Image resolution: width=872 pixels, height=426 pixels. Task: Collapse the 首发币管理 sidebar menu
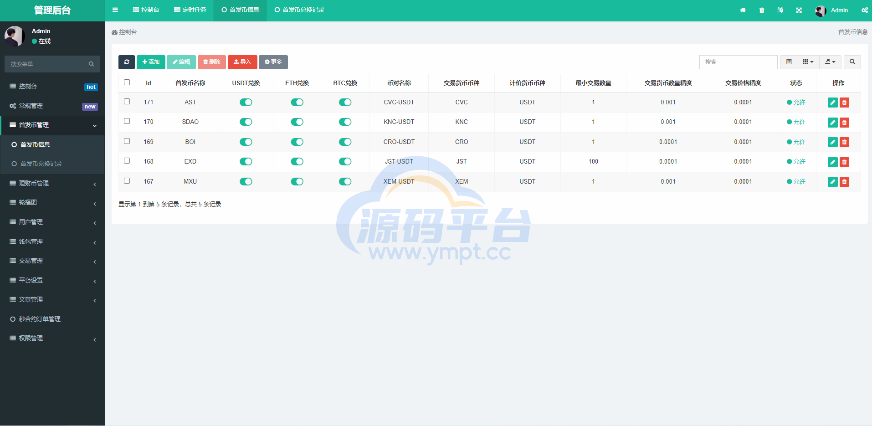(x=52, y=125)
